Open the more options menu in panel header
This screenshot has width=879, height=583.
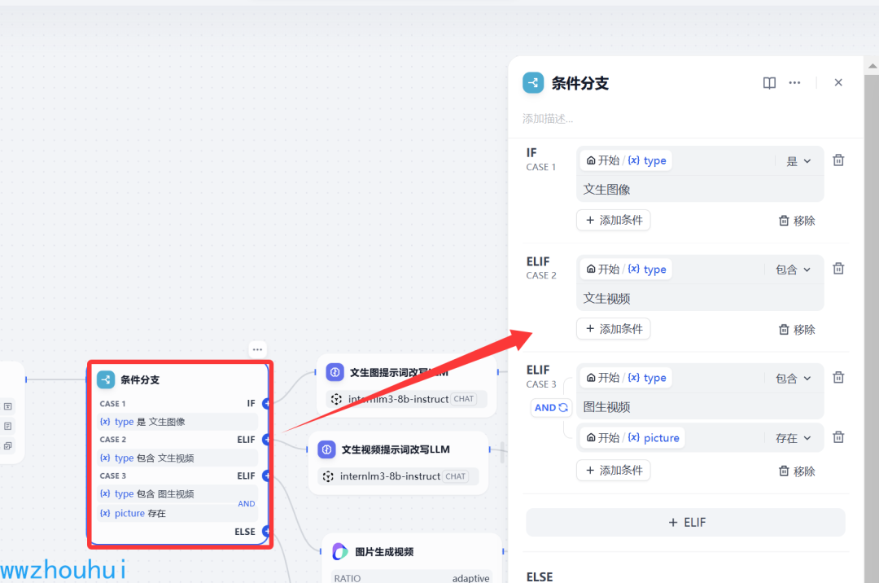click(x=794, y=83)
